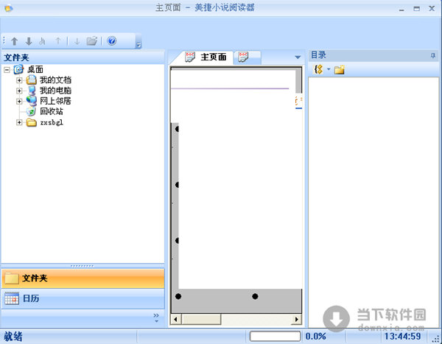This screenshot has height=344, width=442.
Task: Click the 目录 panel title
Action: [318, 55]
